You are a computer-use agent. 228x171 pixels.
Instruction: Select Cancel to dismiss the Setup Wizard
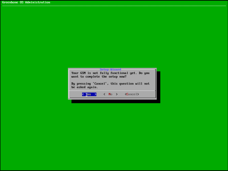tap(132, 94)
